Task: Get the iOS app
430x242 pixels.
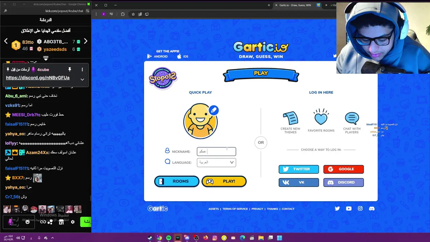Action: click(x=183, y=56)
